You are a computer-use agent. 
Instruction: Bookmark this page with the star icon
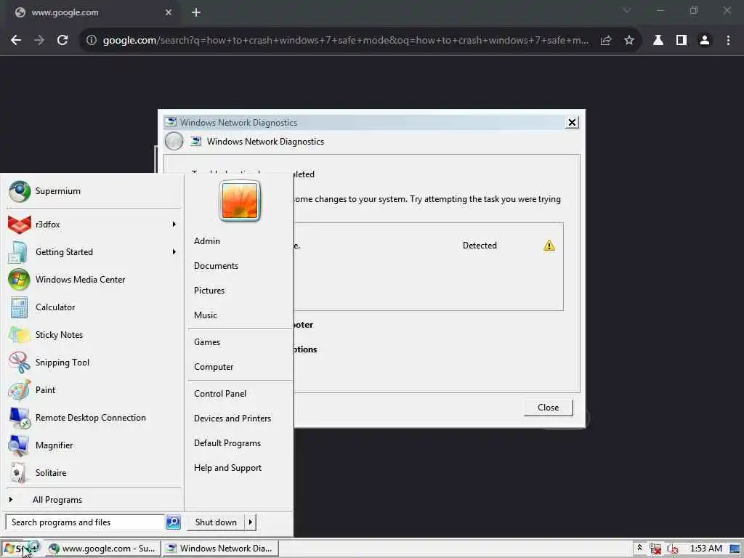pos(629,41)
